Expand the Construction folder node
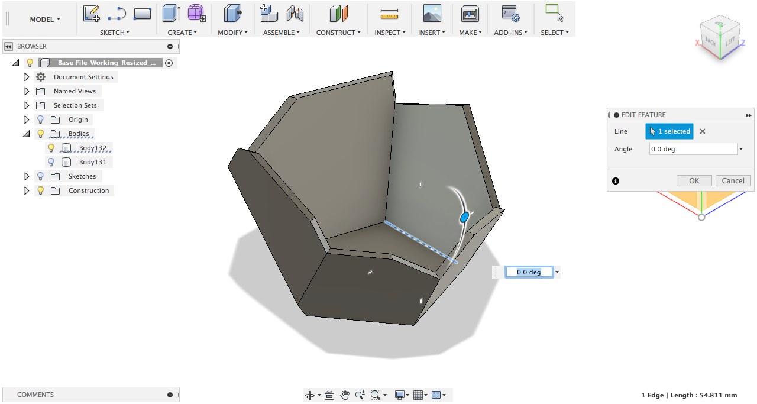The width and height of the screenshot is (757, 404). click(x=26, y=190)
